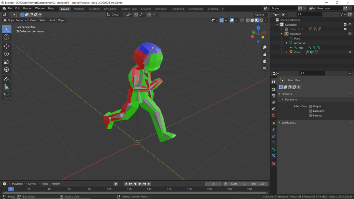
Task: Open the Scene properties tab
Action: click(274, 109)
